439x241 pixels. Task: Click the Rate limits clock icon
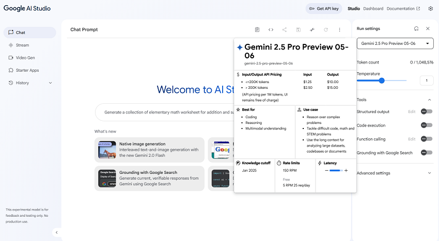[x=279, y=163]
